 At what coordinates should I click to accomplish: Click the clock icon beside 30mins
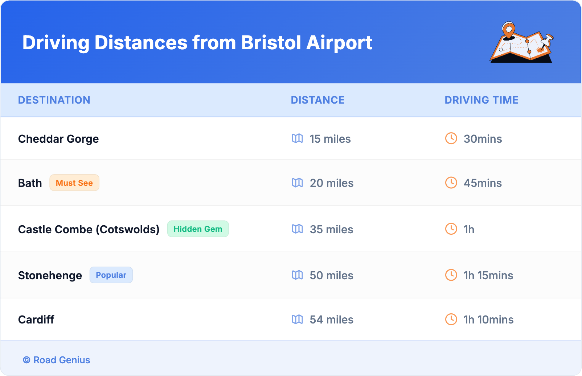[451, 138]
